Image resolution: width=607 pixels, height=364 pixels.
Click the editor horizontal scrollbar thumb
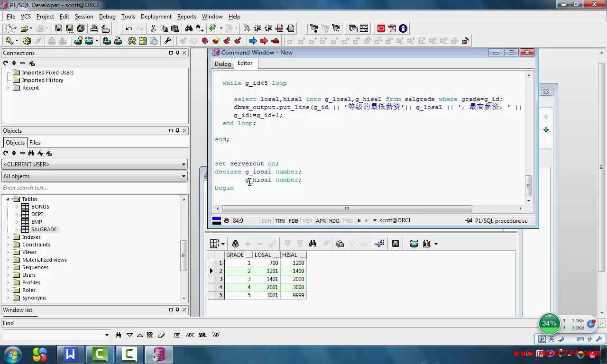tap(347, 209)
